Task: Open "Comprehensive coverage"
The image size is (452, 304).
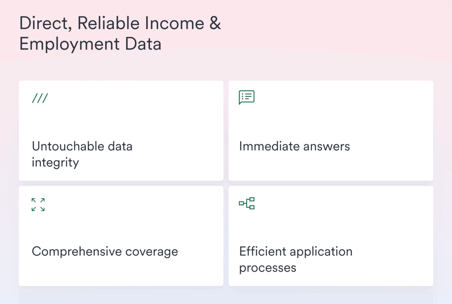Action: pyautogui.click(x=105, y=251)
